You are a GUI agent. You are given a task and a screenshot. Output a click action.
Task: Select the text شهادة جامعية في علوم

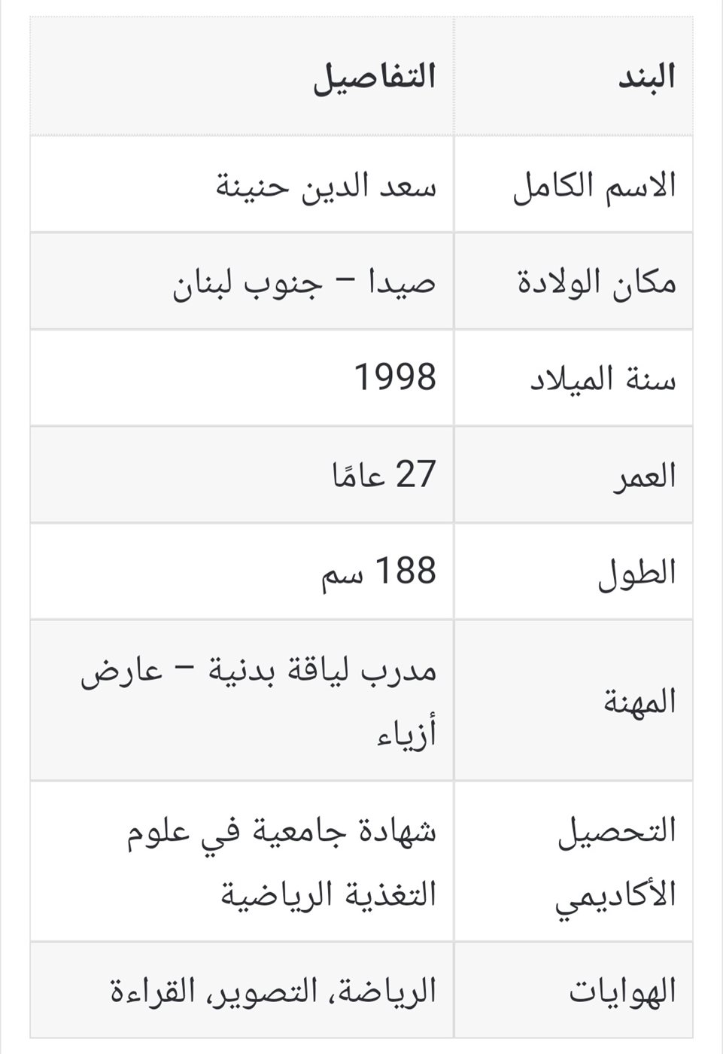[281, 831]
